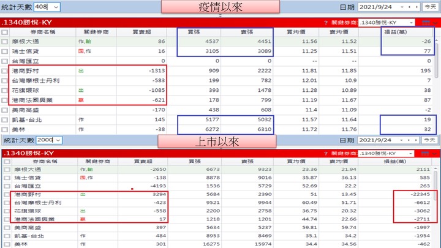Click 買賣超 value -4193 for 台灣匯立
Screen dimensions: 441x248
[158, 186]
